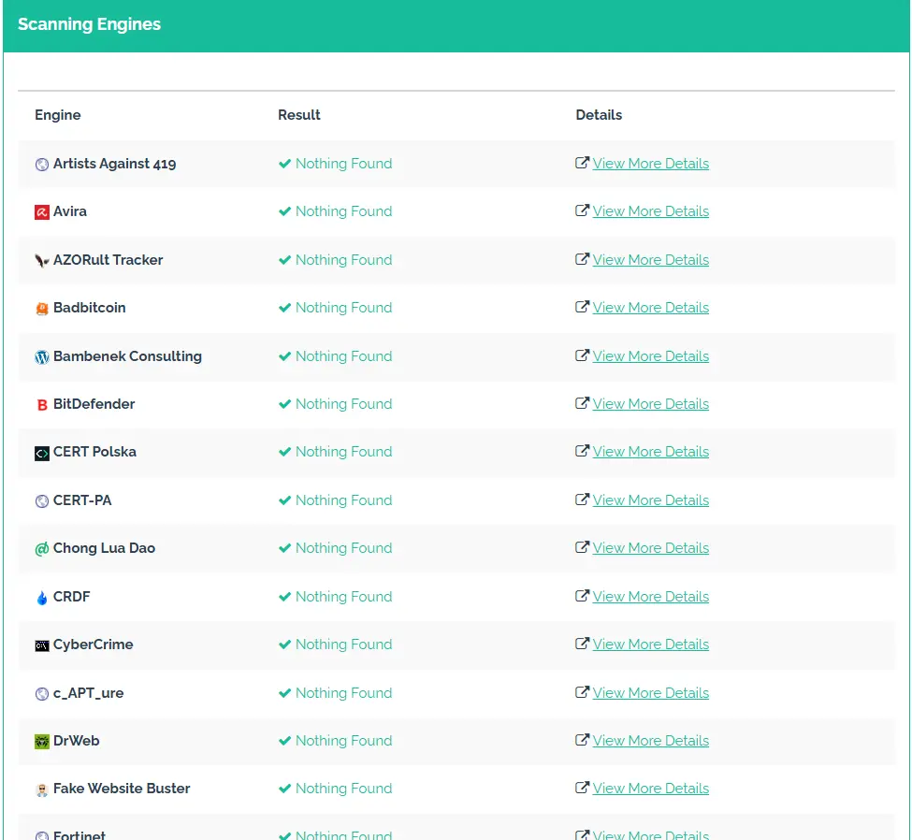Click the checkmark icon in Artists Against 419 row
Viewport: 912px width, 840px height.
284,164
